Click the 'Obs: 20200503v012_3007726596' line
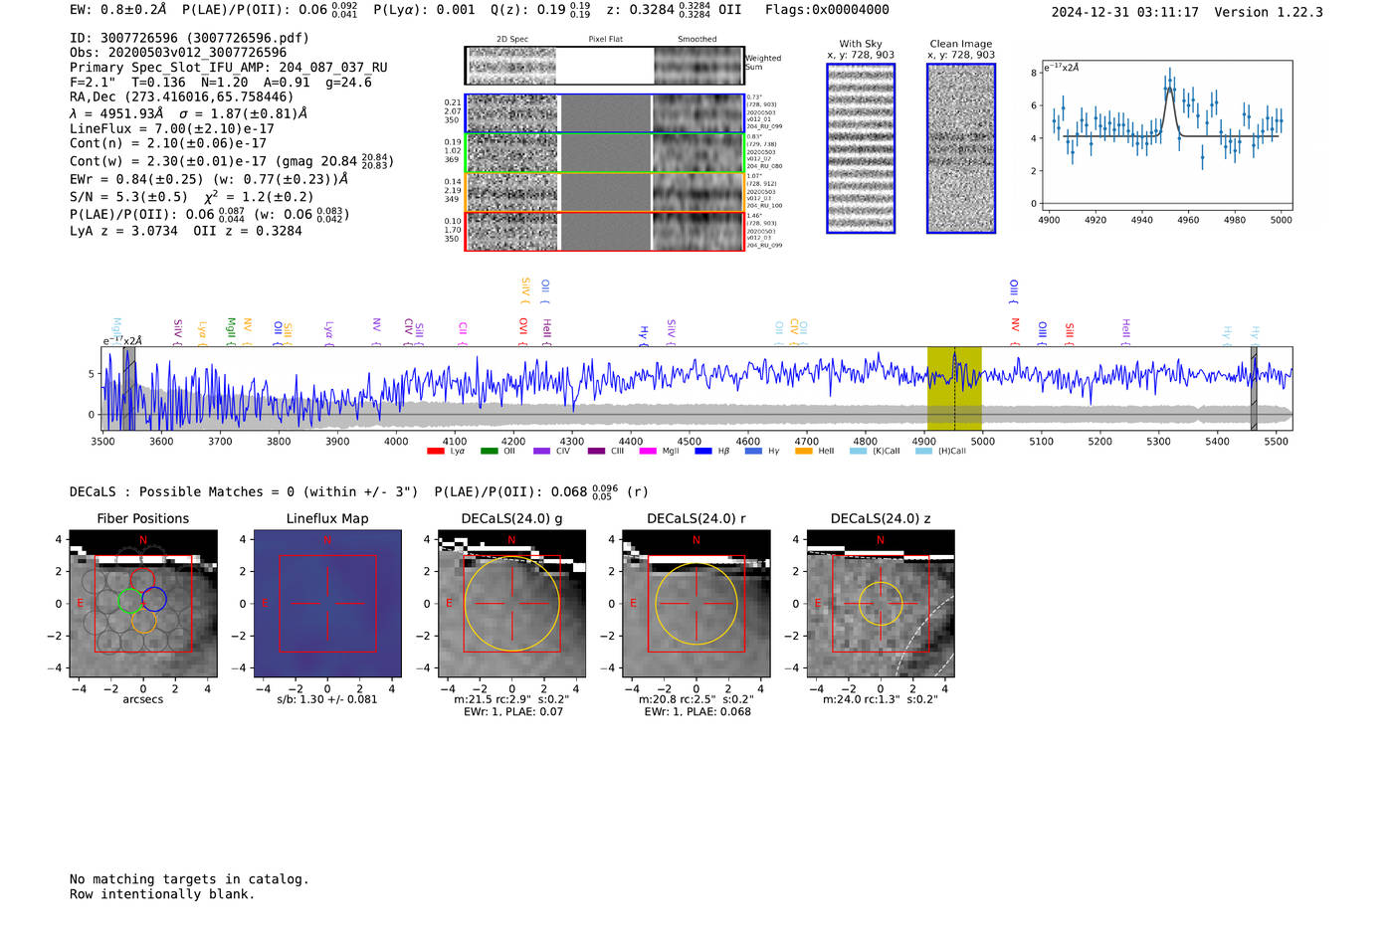This screenshot has height=948, width=1393. point(178,53)
